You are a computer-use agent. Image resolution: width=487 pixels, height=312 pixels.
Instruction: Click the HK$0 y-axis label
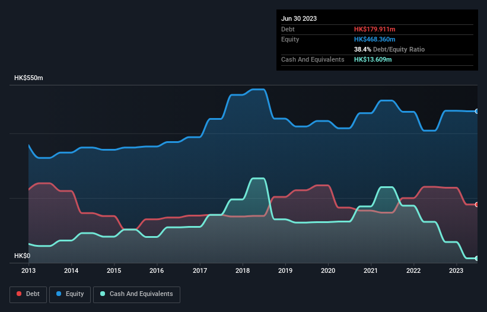[23, 256]
